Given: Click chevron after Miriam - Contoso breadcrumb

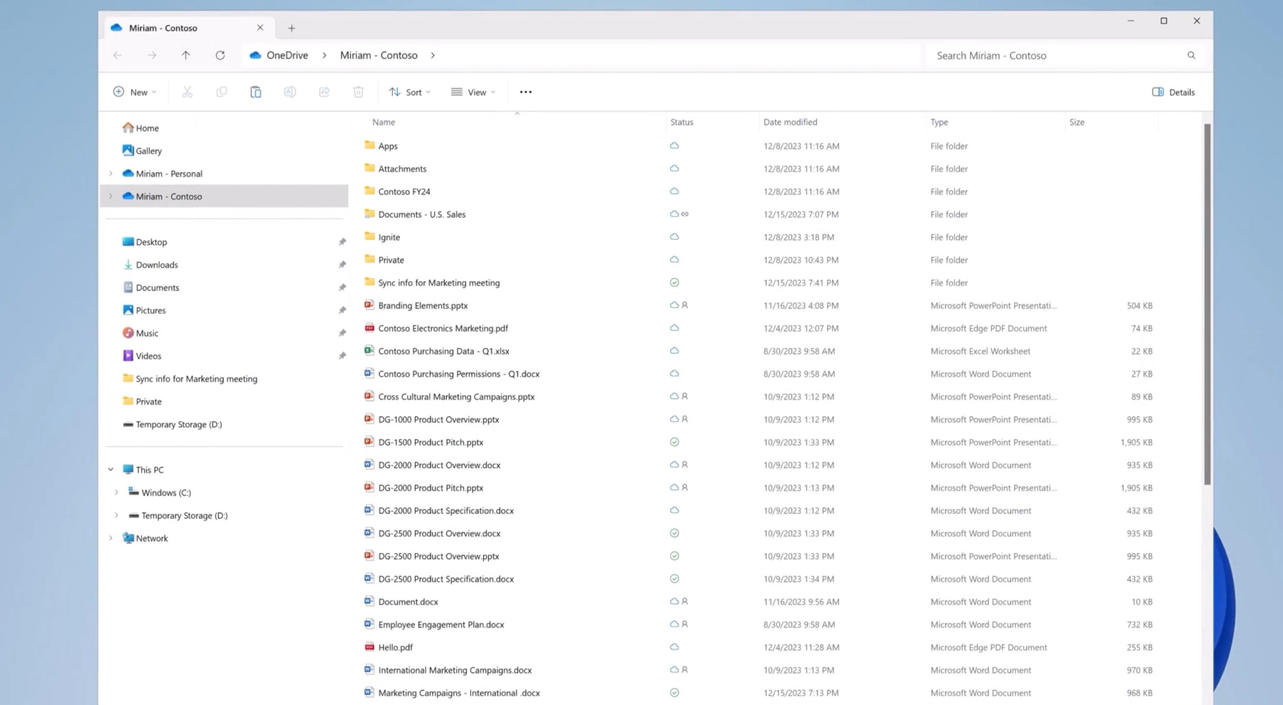Looking at the screenshot, I should pyautogui.click(x=433, y=55).
